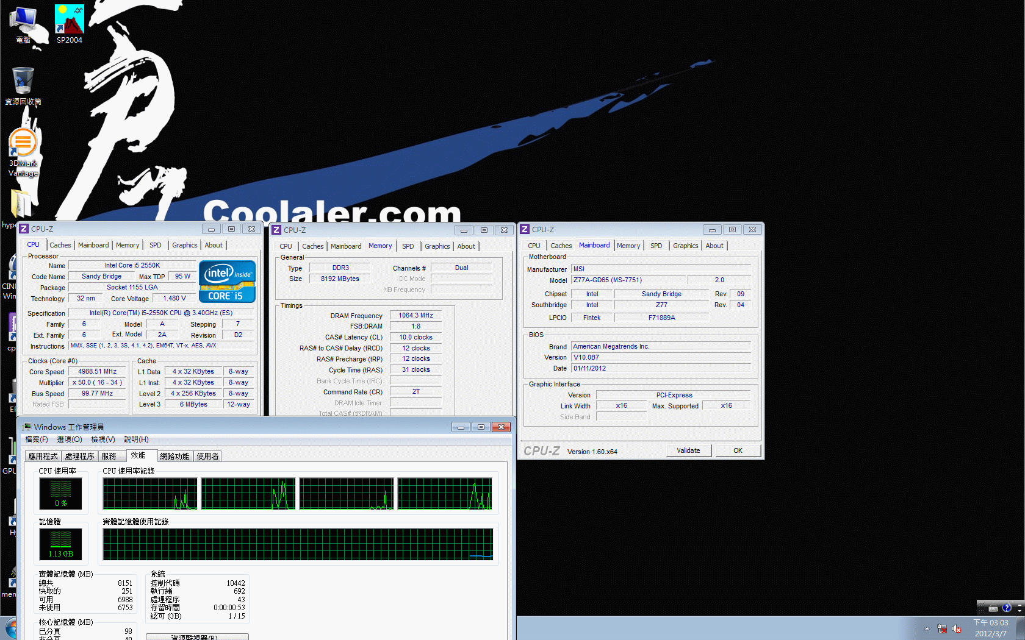Click the LPCIO model F71889A field

(661, 318)
